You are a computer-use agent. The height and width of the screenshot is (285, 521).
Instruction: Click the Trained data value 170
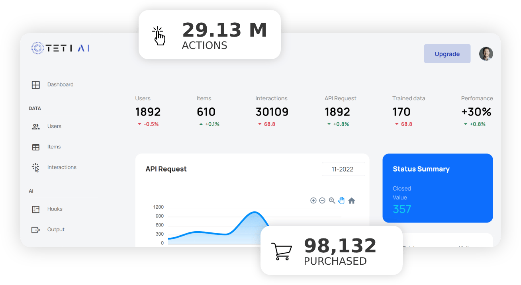(402, 112)
